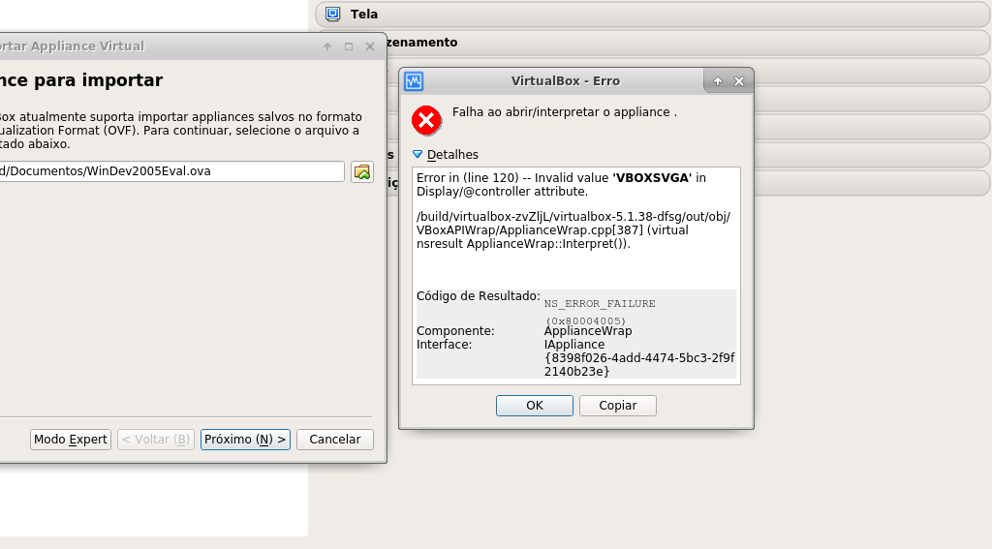Roll up the Appliance Virtual import window
This screenshot has height=549, width=992.
click(x=327, y=46)
